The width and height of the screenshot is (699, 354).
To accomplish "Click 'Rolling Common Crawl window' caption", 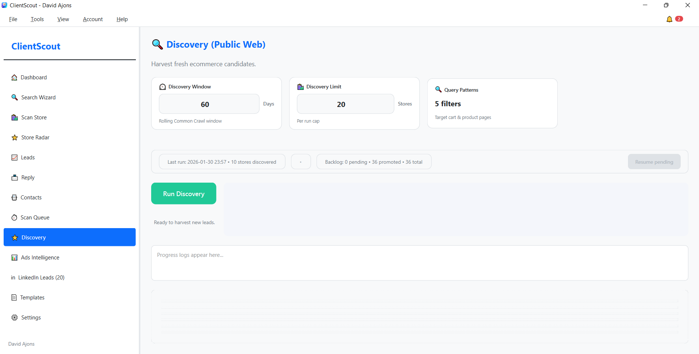I will click(190, 121).
